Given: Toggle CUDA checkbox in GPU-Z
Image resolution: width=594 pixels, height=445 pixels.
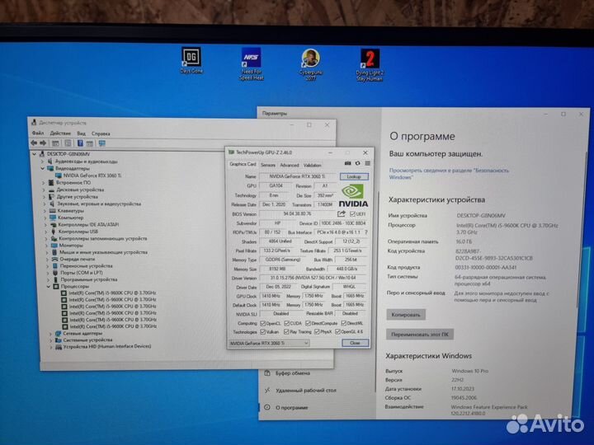Looking at the screenshot, I should click(x=287, y=323).
